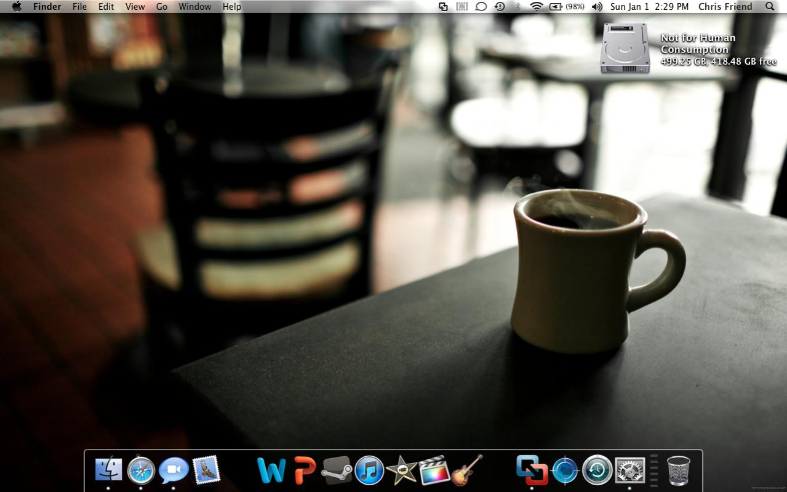Launch Microsoft PowerPoint from the Dock

point(305,470)
